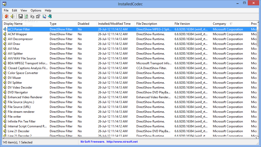Select the AVI Decompressor row
This screenshot has width=261, height=147.
pyautogui.click(x=130, y=39)
